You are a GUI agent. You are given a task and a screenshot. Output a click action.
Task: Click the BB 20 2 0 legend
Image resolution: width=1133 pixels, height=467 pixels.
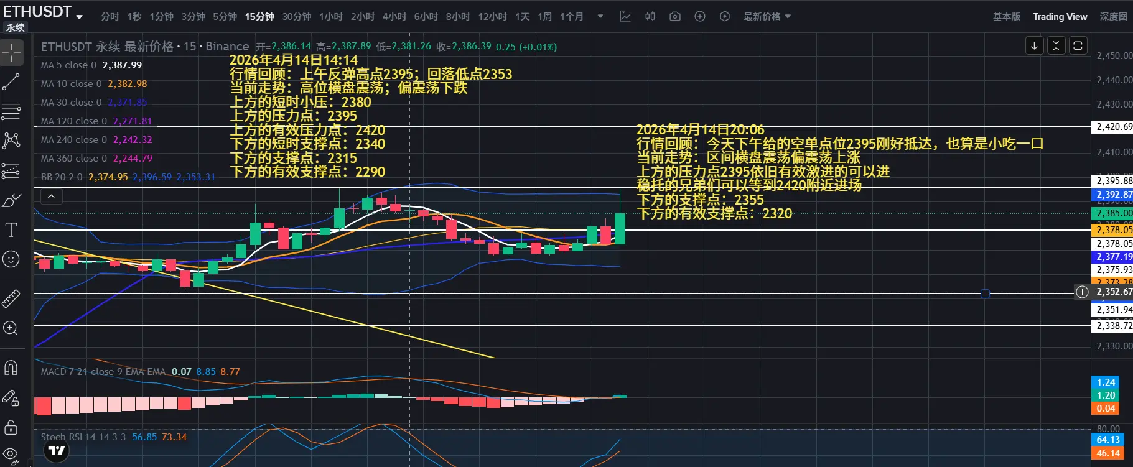[62, 177]
